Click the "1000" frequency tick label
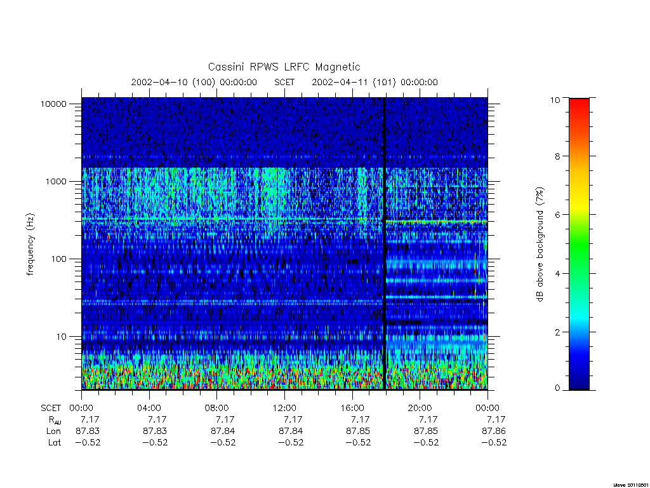This screenshot has width=650, height=488. (x=56, y=181)
